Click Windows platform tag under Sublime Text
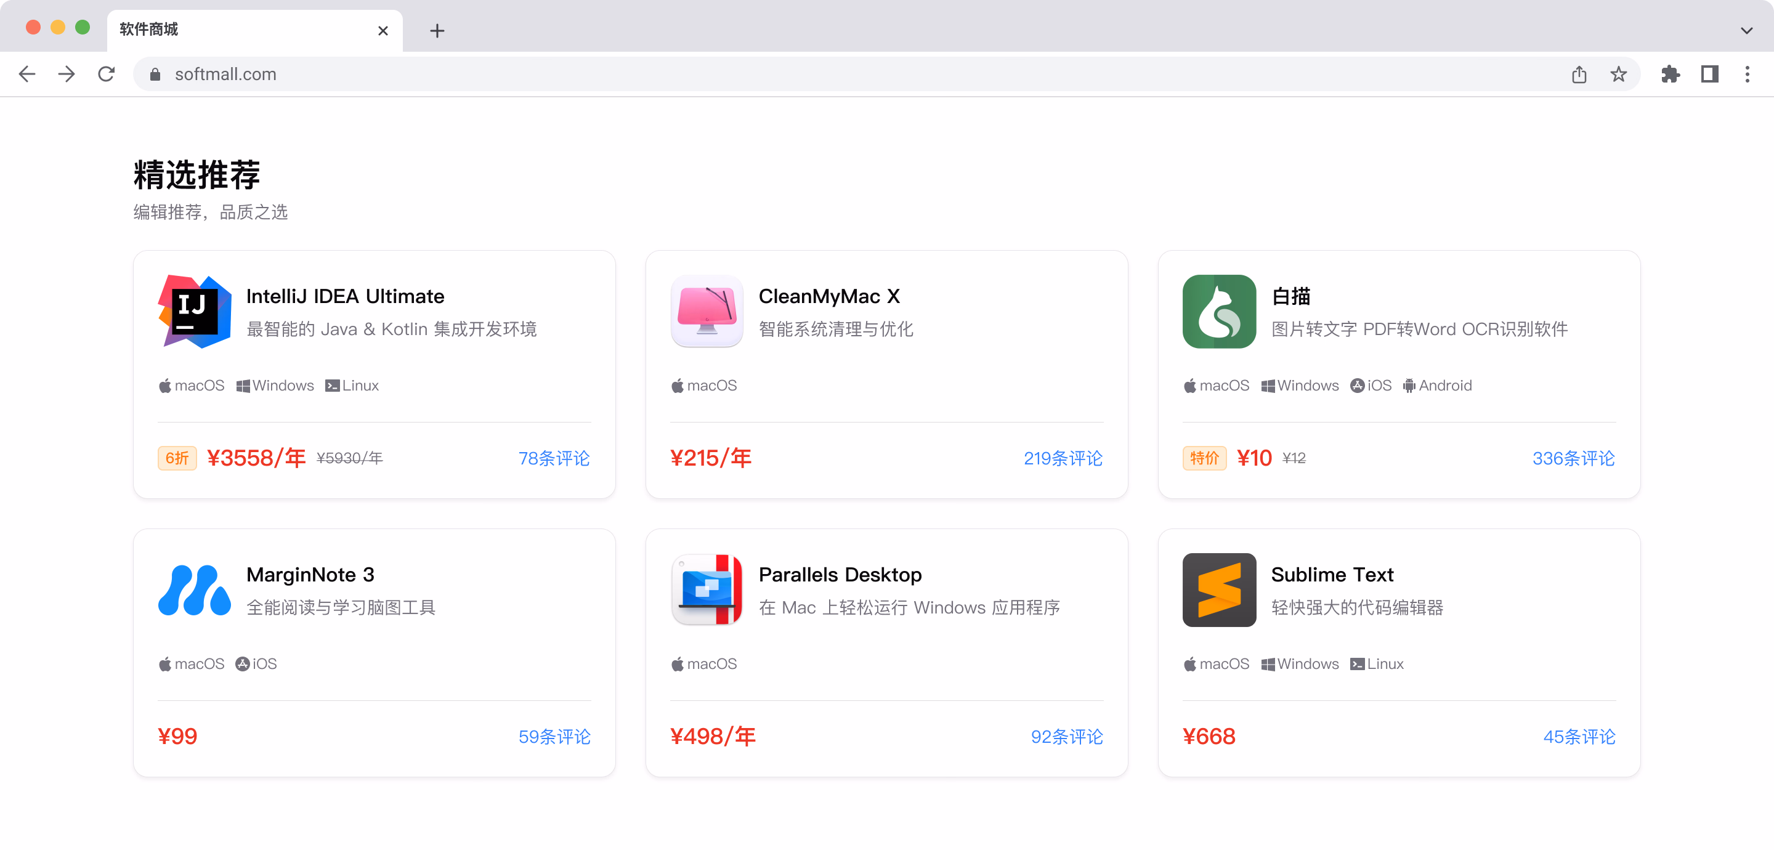The image size is (1774, 850). click(1300, 664)
